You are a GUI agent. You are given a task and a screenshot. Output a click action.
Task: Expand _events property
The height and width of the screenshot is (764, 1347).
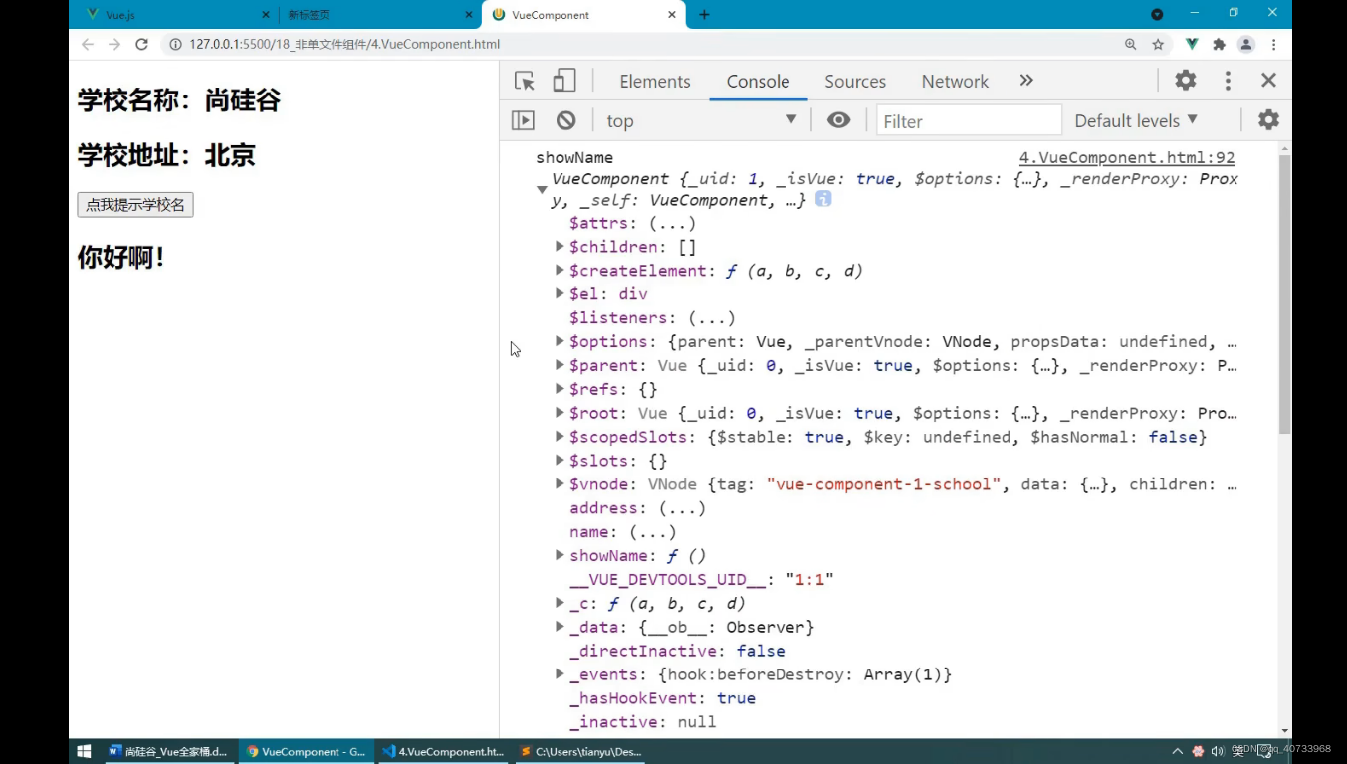[x=560, y=674]
